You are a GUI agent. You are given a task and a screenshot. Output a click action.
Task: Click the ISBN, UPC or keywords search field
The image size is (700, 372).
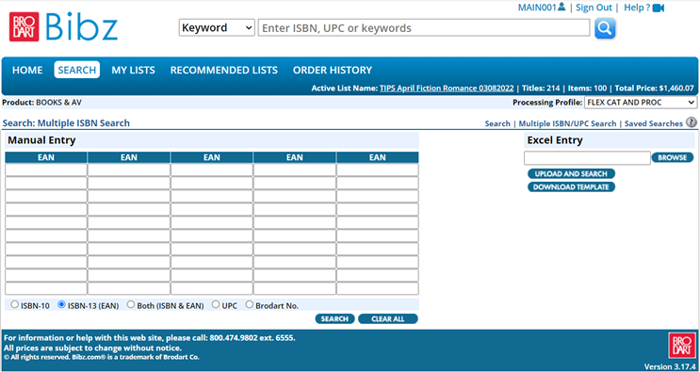click(x=424, y=27)
